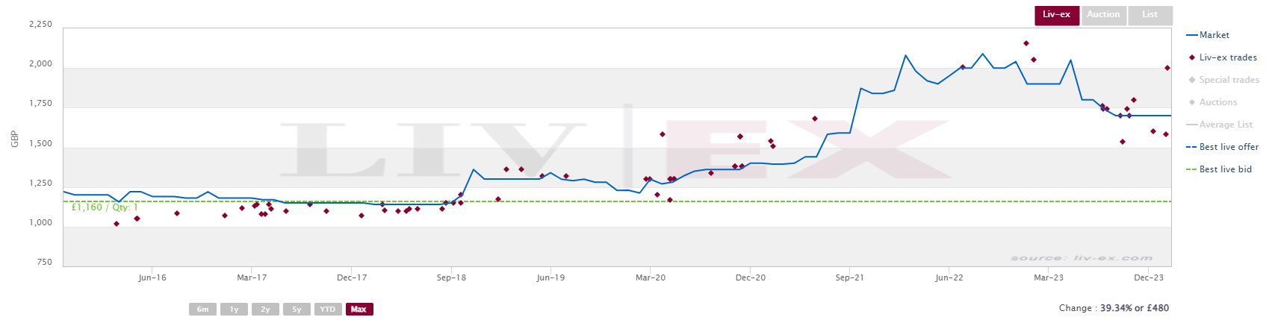
Task: Select the List tab
Action: [1149, 15]
